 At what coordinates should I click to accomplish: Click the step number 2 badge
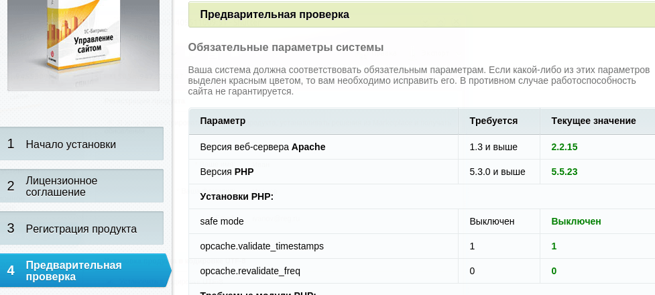click(x=11, y=186)
